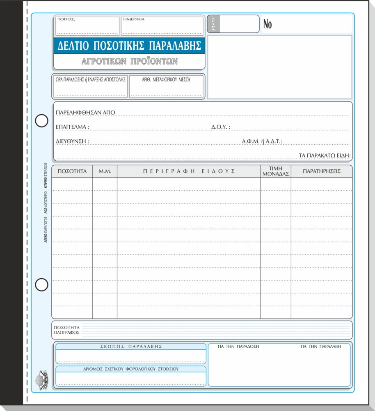375x411 pixels.
Task: Click the ΩΡΑ ΠΑΡΑΔΟΣΗΣ ή ΕΝΑΡΞΗΣ ΑΠΟΣΤΟΛΗΣ field
Action: pos(90,86)
